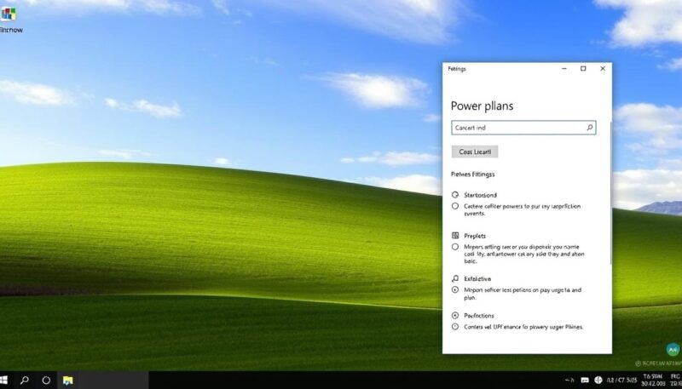This screenshot has width=682, height=389.
Task: Minimize the Power plans settings window
Action: coord(564,69)
